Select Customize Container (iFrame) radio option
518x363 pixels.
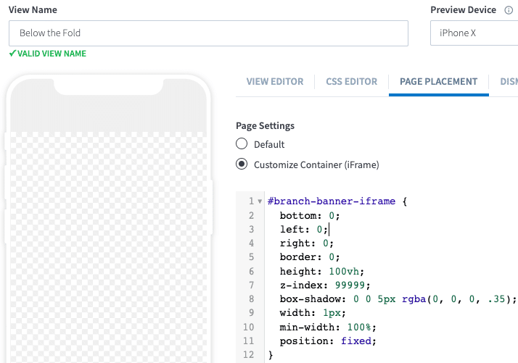tap(242, 164)
